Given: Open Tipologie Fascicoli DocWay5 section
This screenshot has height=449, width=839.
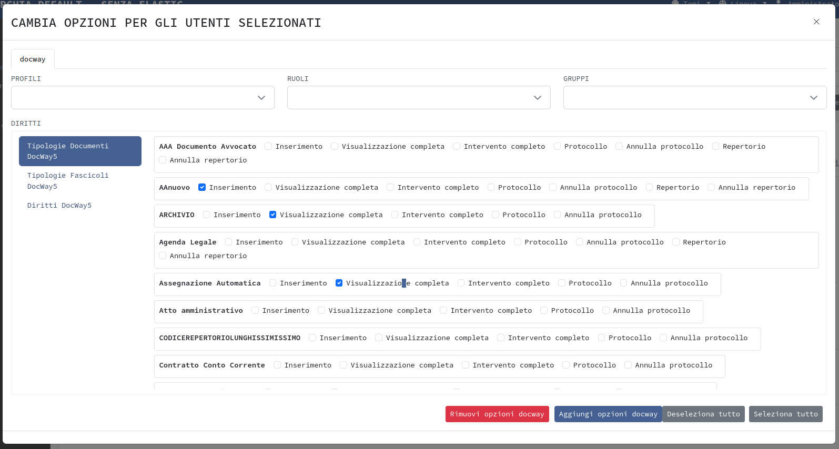Looking at the screenshot, I should (68, 181).
